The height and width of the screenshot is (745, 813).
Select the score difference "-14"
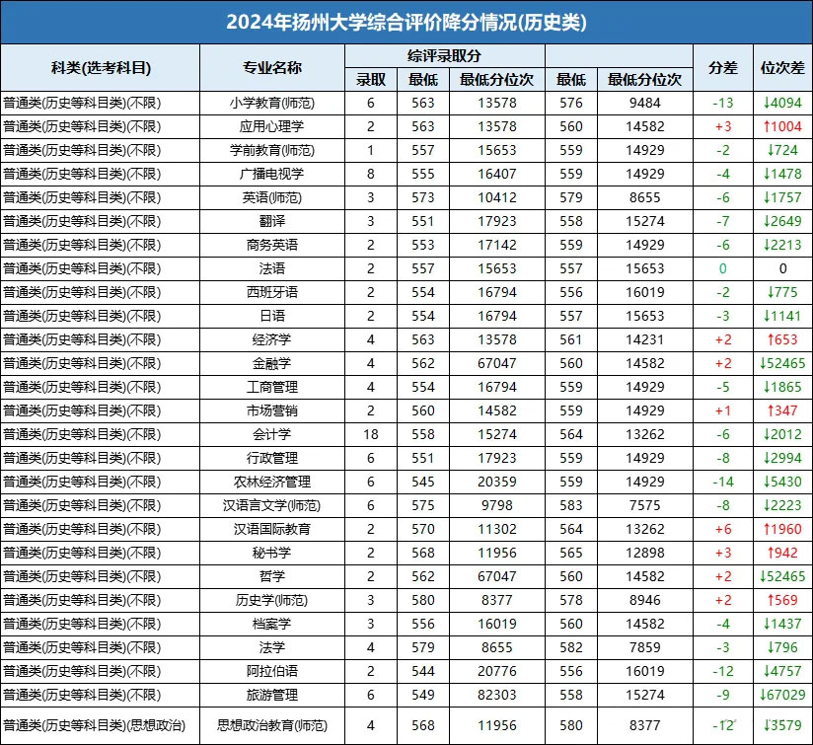(x=723, y=482)
